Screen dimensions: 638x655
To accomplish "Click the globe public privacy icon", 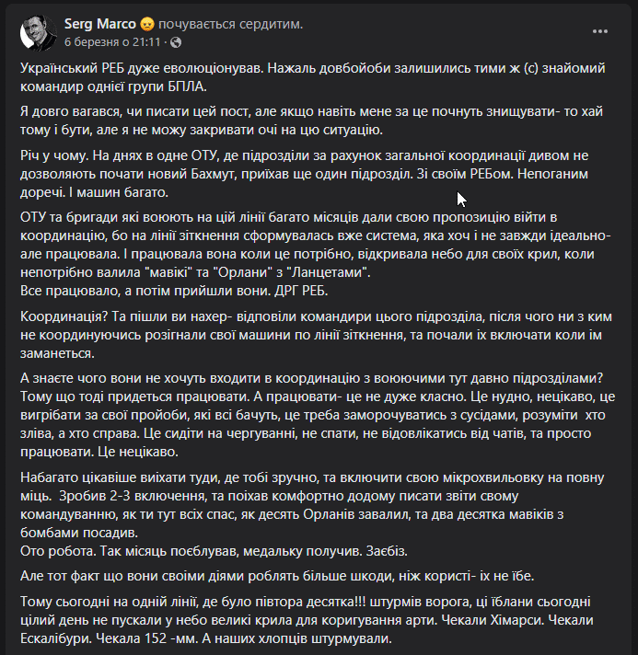I will tap(176, 42).
